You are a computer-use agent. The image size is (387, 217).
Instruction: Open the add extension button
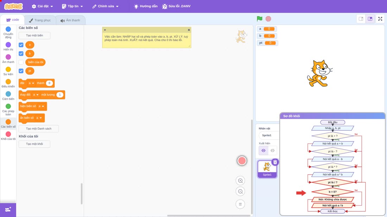(x=8, y=210)
